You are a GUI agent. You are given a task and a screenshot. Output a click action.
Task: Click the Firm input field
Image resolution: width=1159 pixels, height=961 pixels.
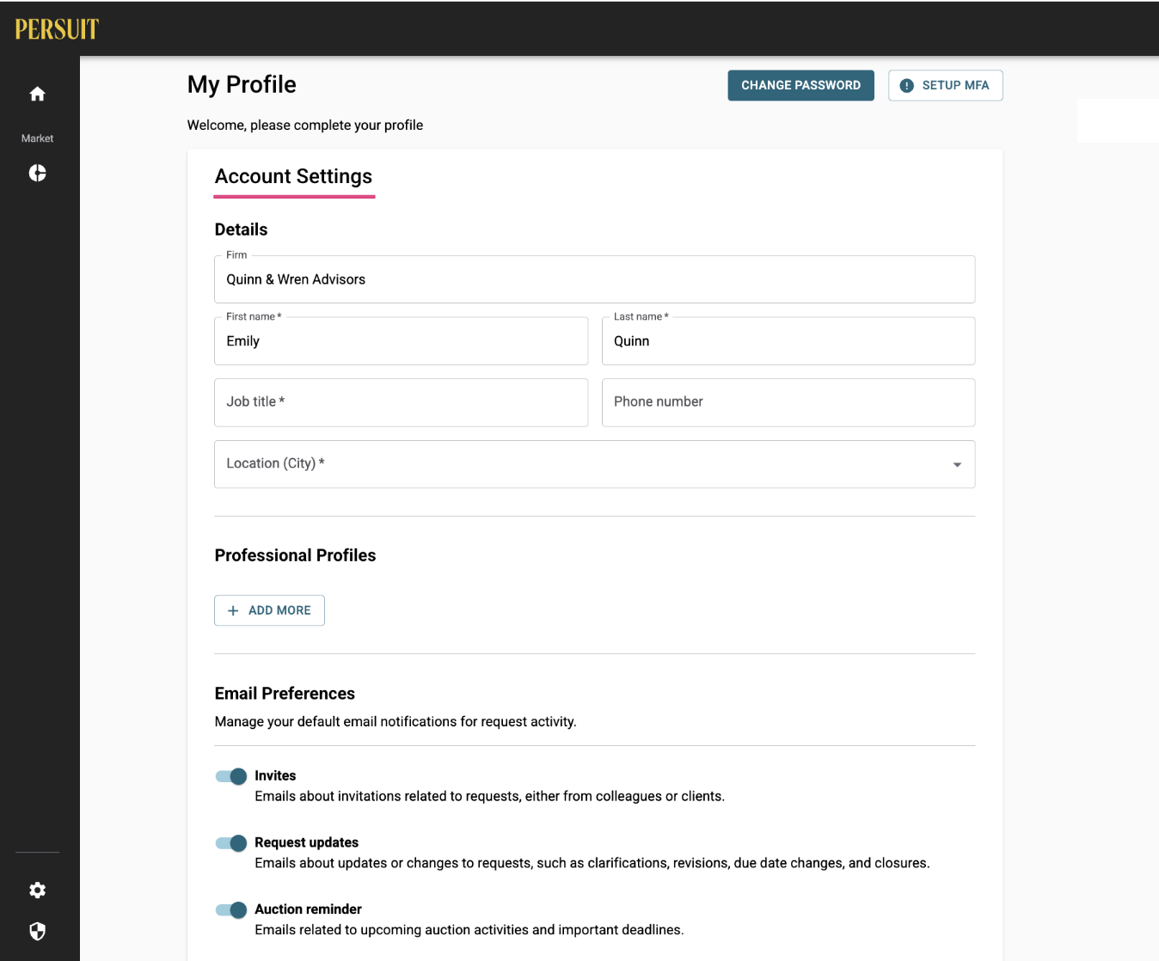[x=594, y=279]
